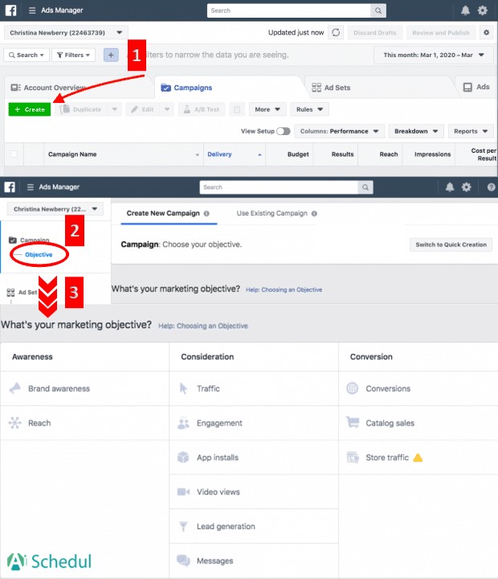Click into the top Ads Manager search field

[289, 10]
